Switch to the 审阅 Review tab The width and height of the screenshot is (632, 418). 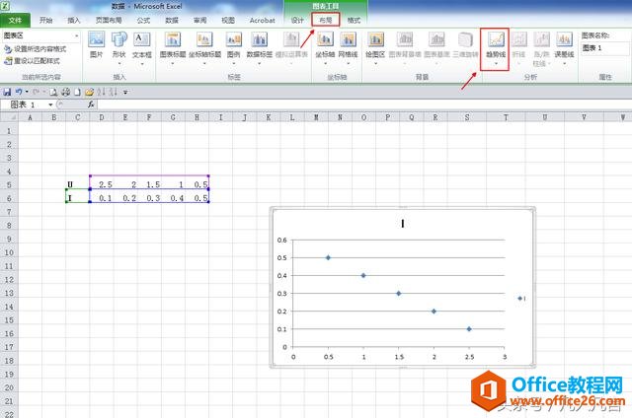coord(199,20)
